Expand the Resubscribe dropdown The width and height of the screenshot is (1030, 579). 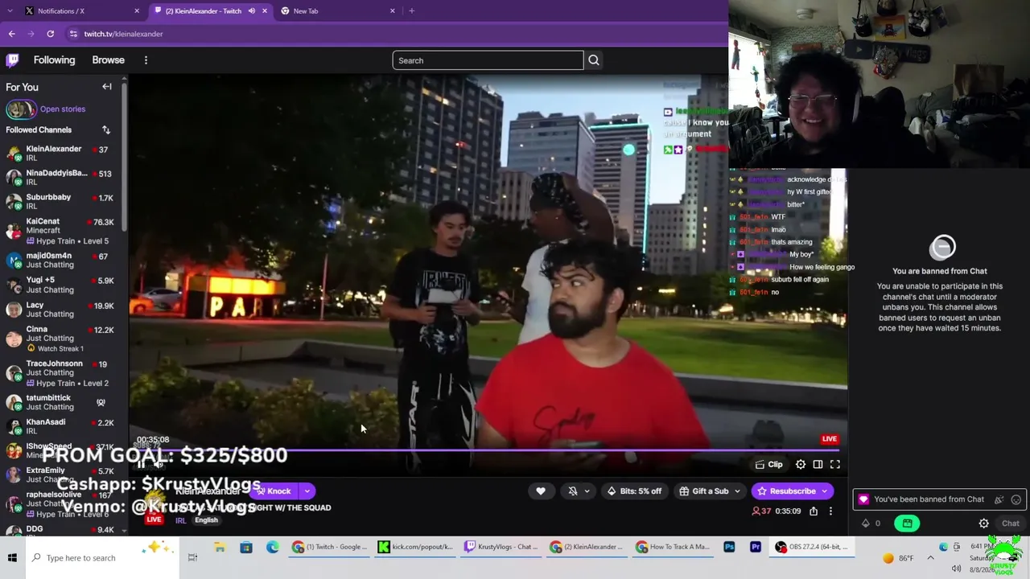[x=824, y=491]
